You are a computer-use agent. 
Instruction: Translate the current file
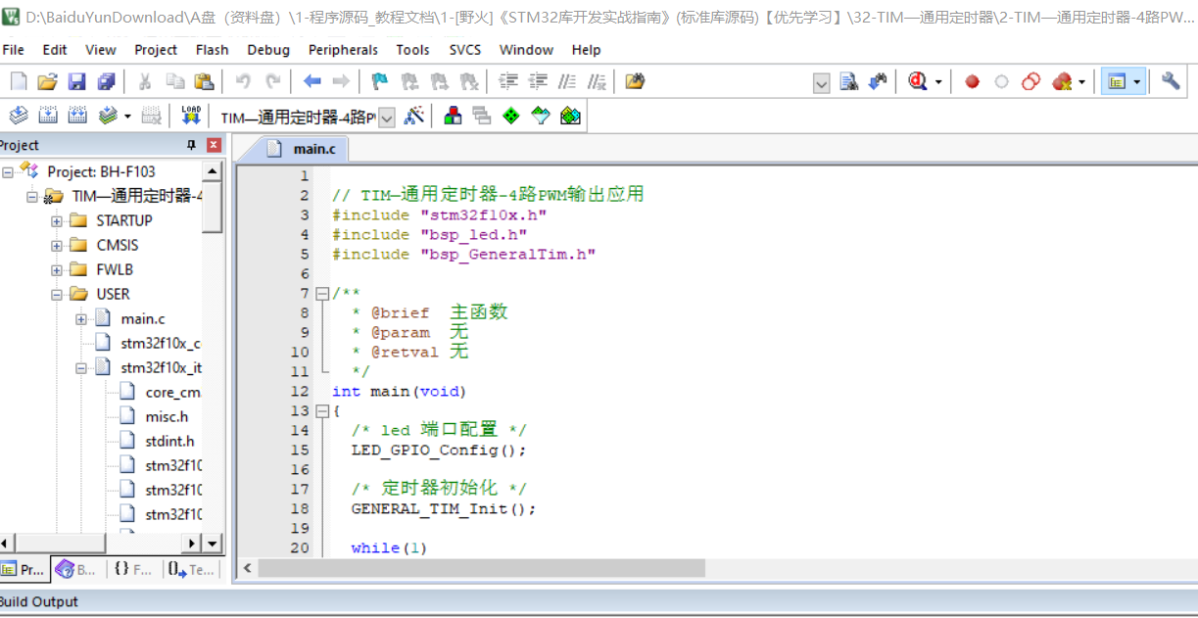tap(19, 117)
